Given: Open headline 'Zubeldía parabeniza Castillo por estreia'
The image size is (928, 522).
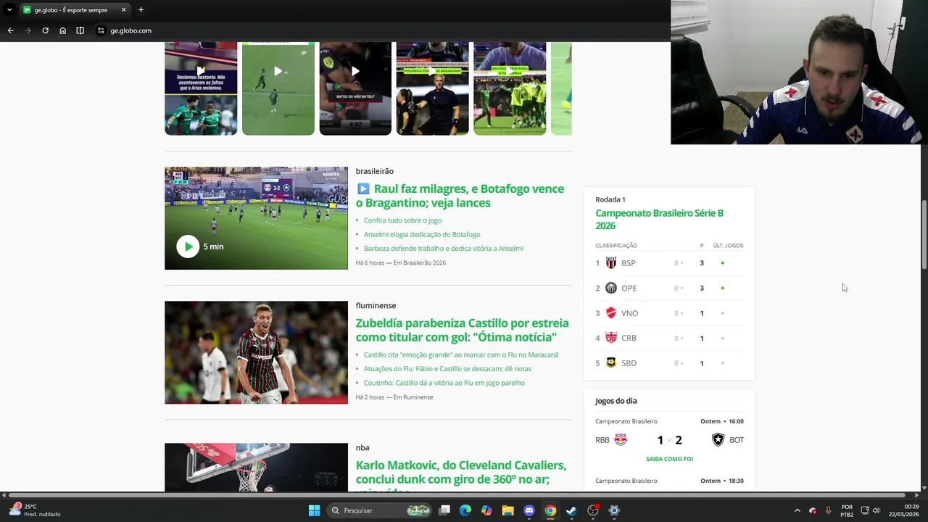Looking at the screenshot, I should [462, 330].
